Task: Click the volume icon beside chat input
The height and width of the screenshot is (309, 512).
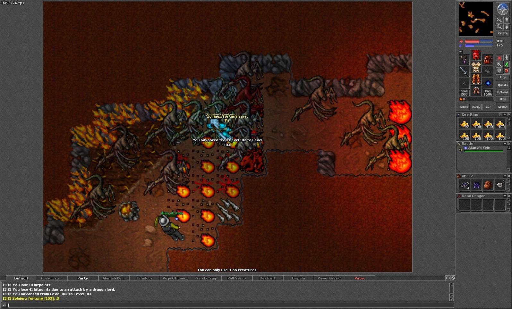Action: (x=4, y=305)
